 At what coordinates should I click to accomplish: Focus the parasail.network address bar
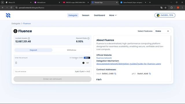(87, 8)
